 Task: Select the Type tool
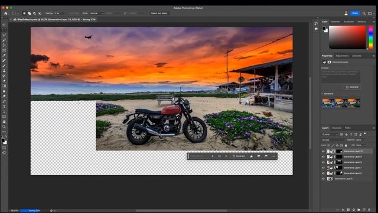pos(4,106)
